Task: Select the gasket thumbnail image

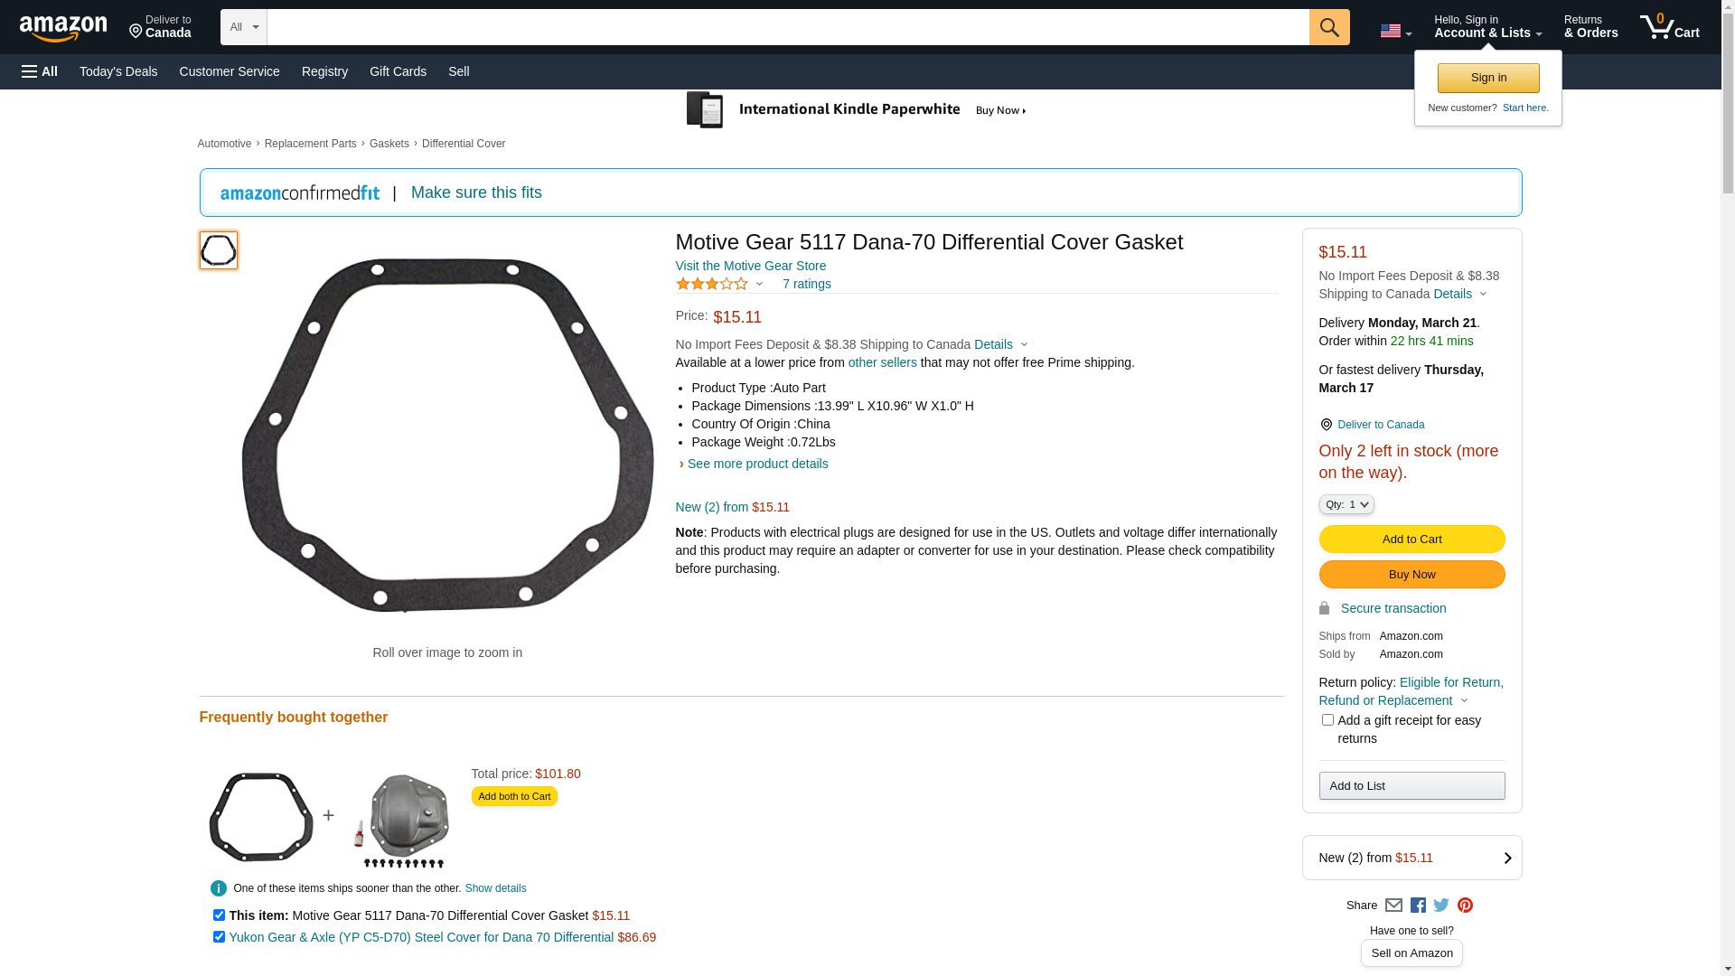Action: 219,250
